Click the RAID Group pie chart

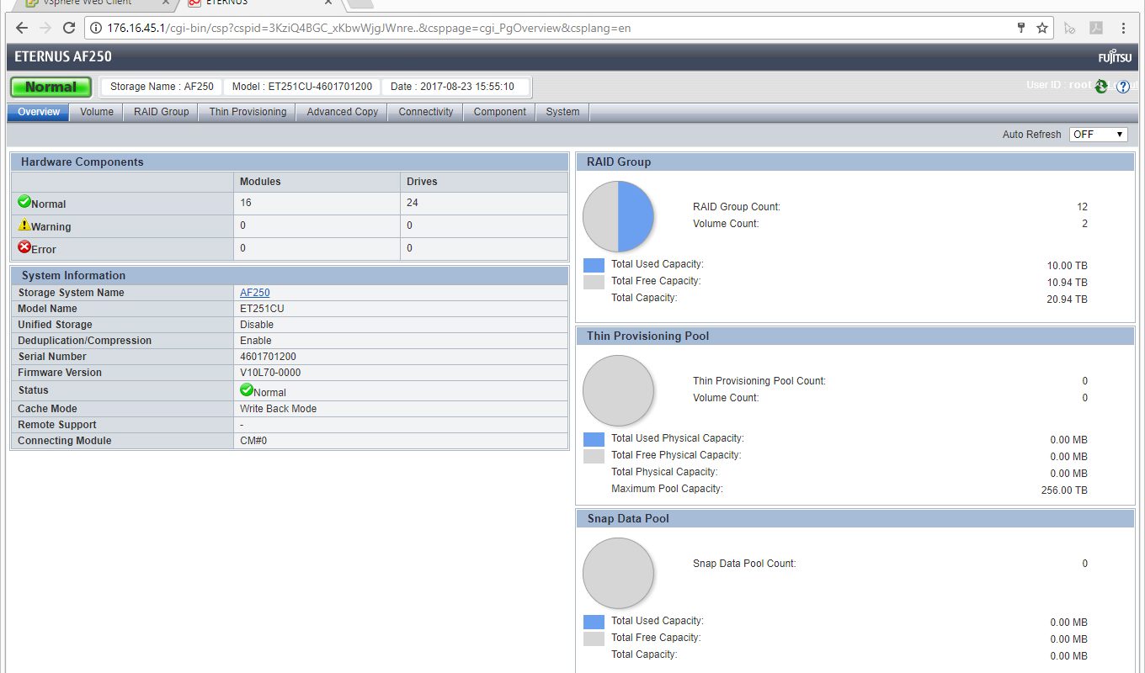click(x=618, y=216)
